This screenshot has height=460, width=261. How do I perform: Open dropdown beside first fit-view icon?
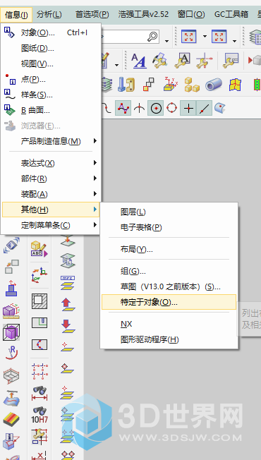[x=205, y=37]
